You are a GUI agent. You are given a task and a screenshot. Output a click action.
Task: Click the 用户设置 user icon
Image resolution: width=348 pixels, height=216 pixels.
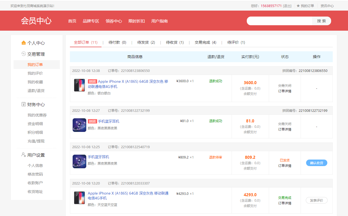[x=24, y=155]
